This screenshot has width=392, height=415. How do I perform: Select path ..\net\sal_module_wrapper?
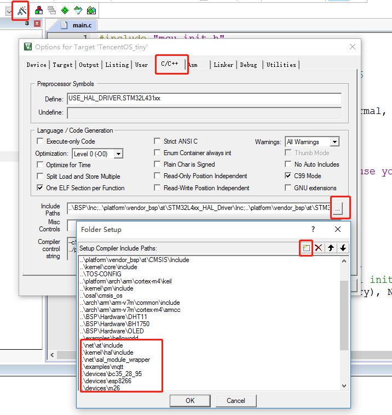(x=116, y=360)
